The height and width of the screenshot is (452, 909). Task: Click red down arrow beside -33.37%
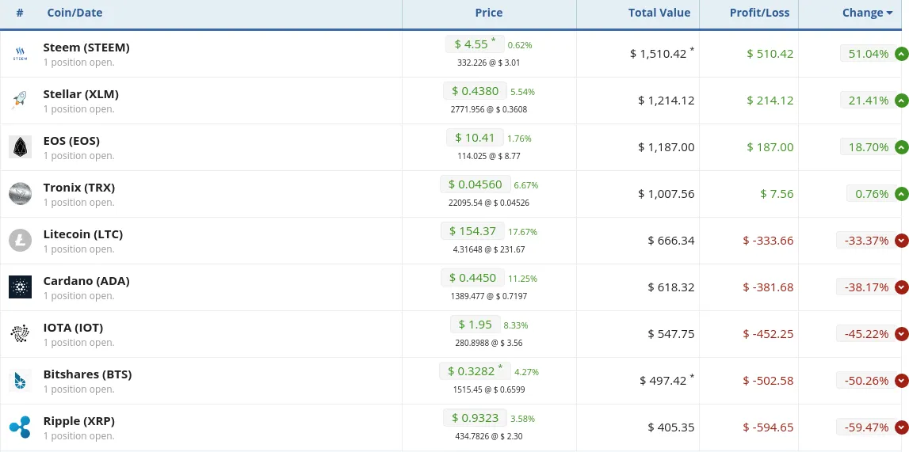(901, 240)
